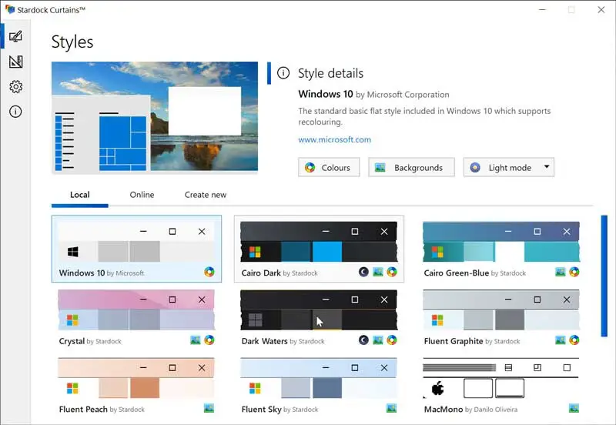
Task: Click Dark Waters' dark mode moon icon
Action: click(363, 340)
